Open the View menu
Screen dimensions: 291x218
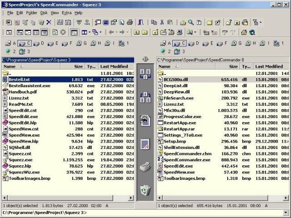(55, 13)
